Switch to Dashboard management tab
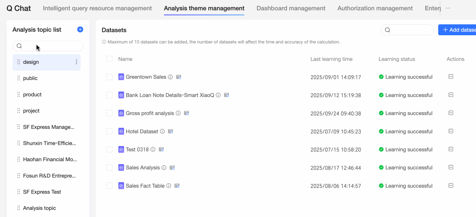This screenshot has height=217, width=476. click(291, 8)
